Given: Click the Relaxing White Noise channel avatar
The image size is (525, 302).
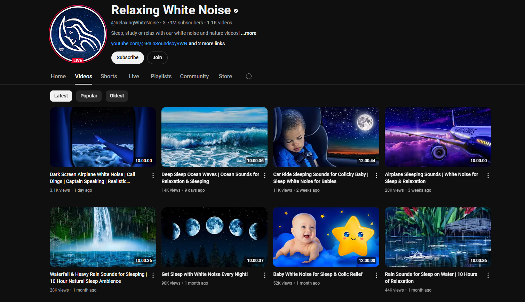Looking at the screenshot, I should point(78,34).
